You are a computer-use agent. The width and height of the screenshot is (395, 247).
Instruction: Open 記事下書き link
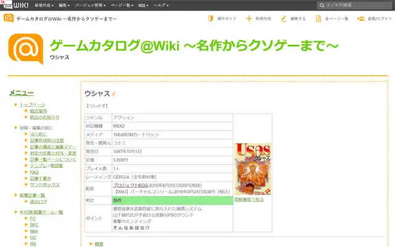tap(40, 178)
